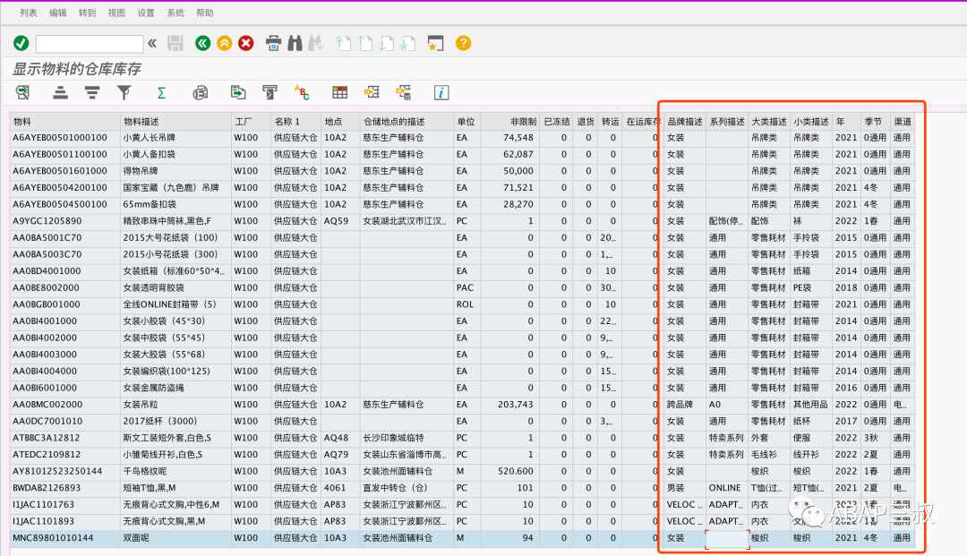Open Find with the binoculars icon
The width and height of the screenshot is (967, 556).
click(x=295, y=43)
